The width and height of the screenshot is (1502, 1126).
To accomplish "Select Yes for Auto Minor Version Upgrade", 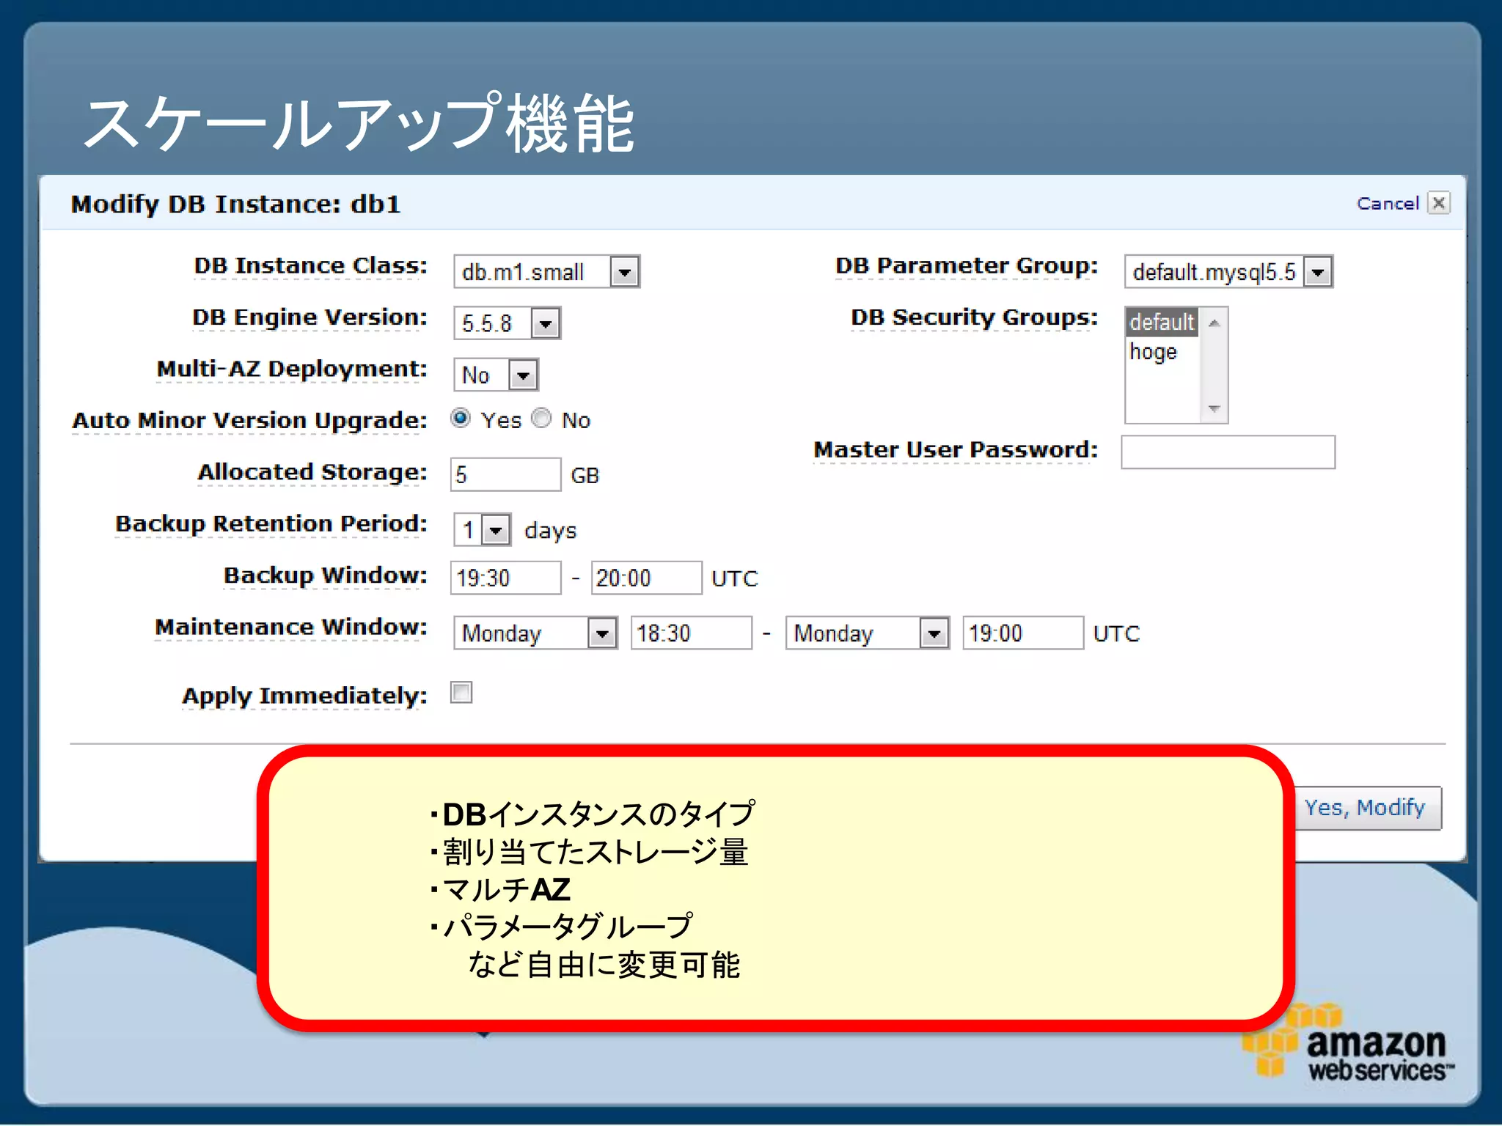I will pyautogui.click(x=461, y=419).
